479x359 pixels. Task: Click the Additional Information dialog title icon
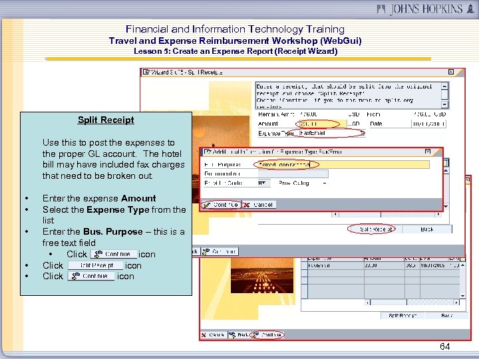point(208,152)
